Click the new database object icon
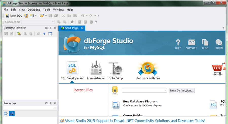Viewport: 228px width, 124px height. [32, 16]
